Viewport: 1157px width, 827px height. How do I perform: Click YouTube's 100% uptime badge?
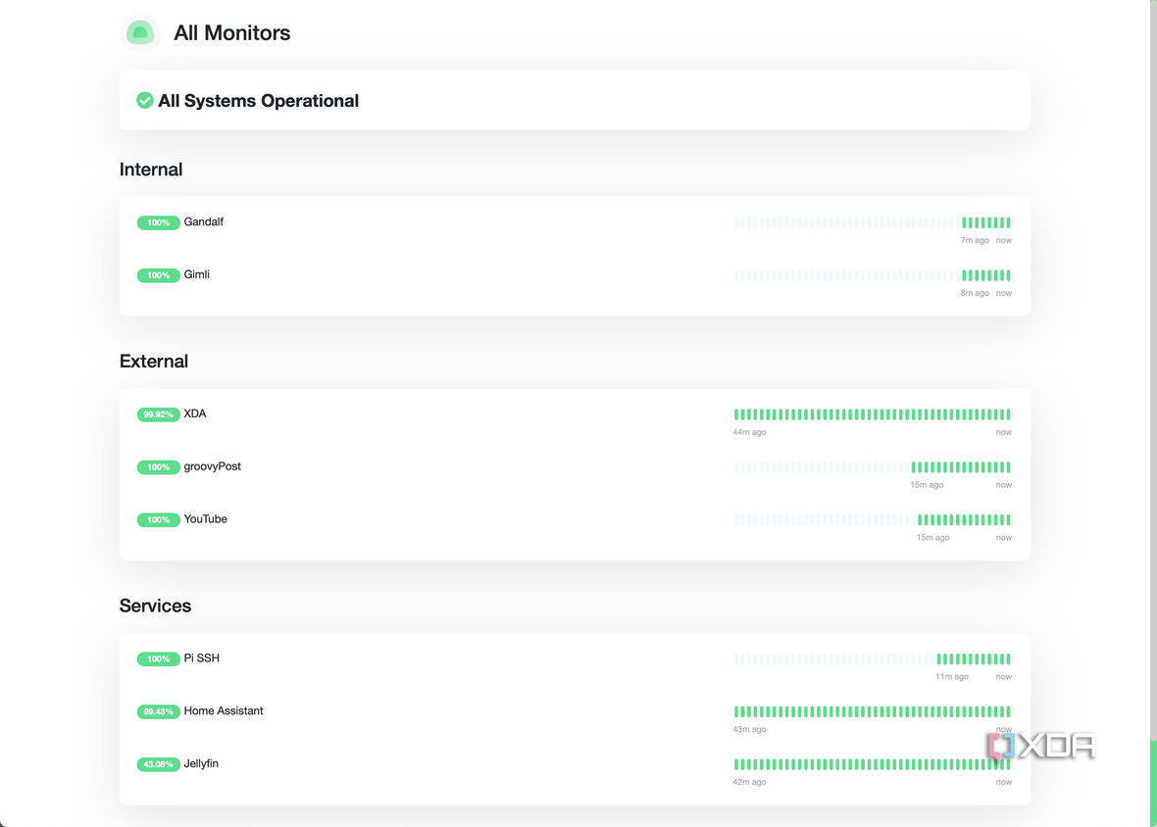tap(158, 520)
